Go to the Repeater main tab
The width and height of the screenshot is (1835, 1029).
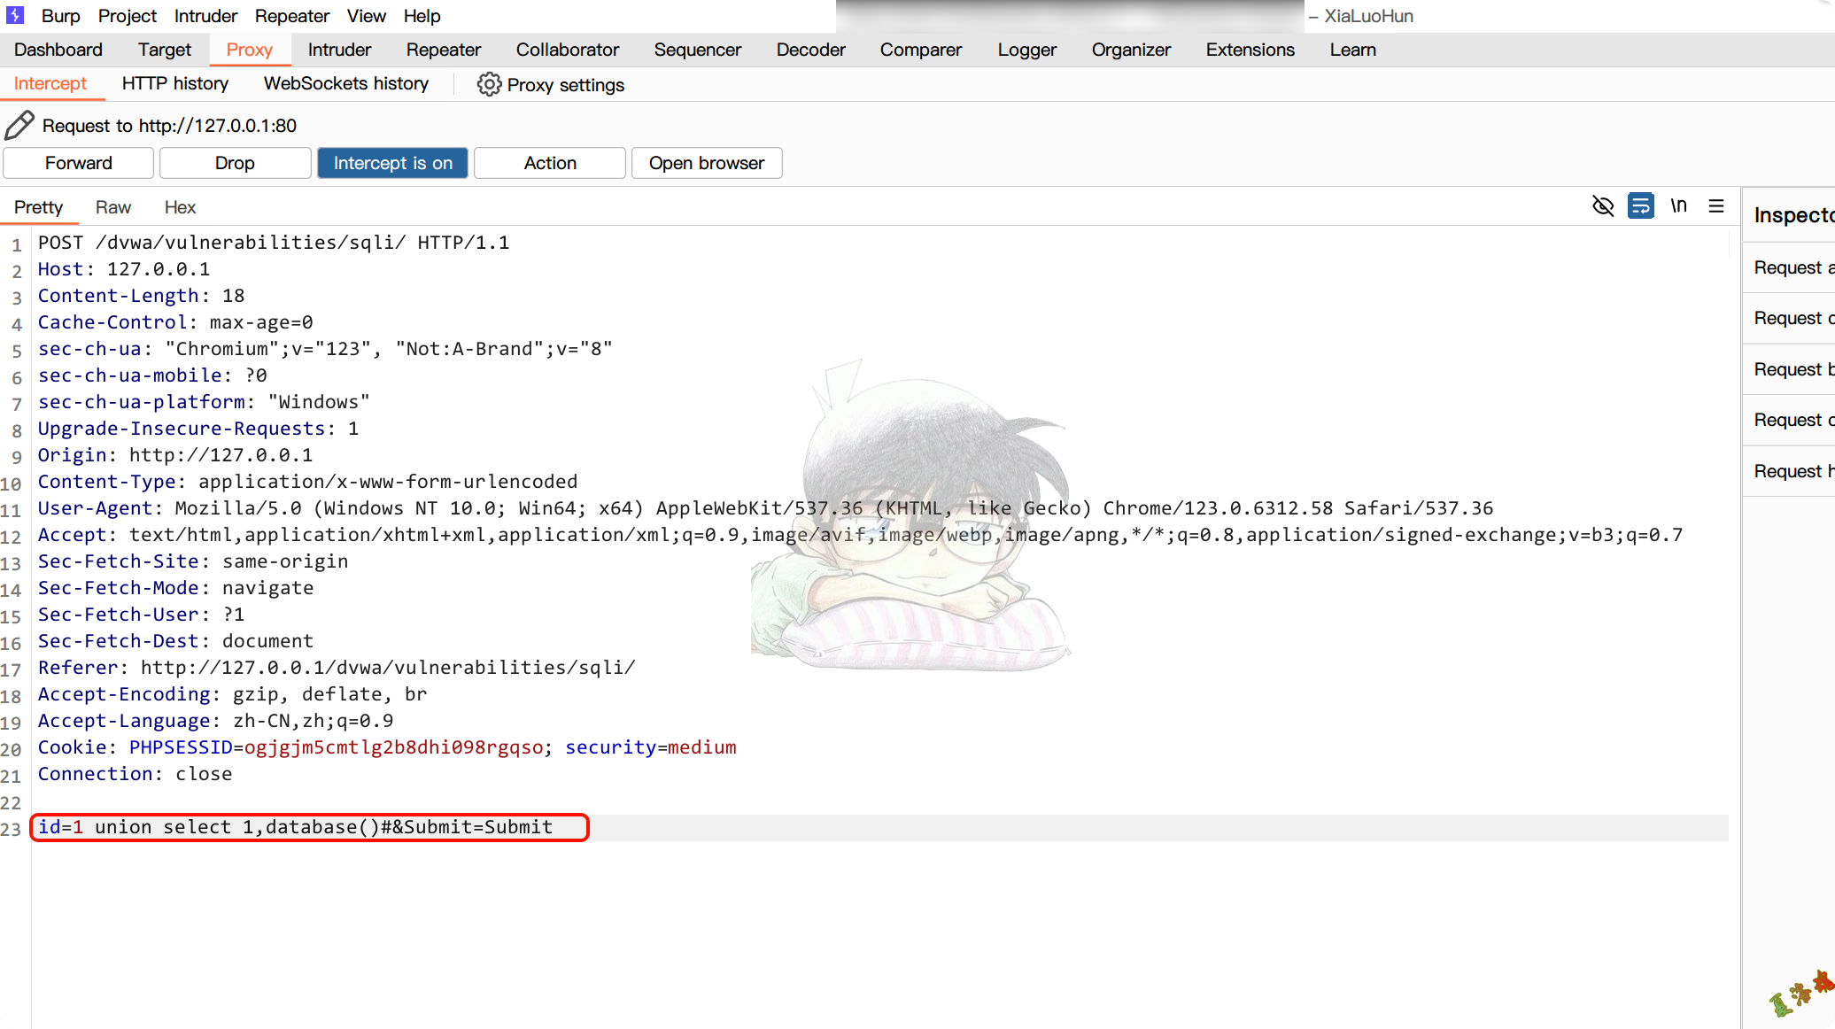[x=444, y=50]
